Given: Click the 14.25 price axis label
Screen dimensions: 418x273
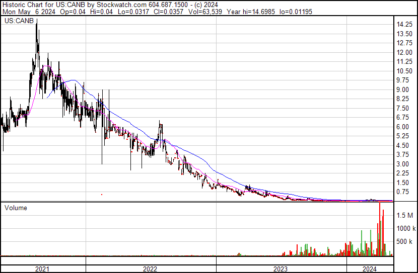Looking at the screenshot, I should point(404,25).
